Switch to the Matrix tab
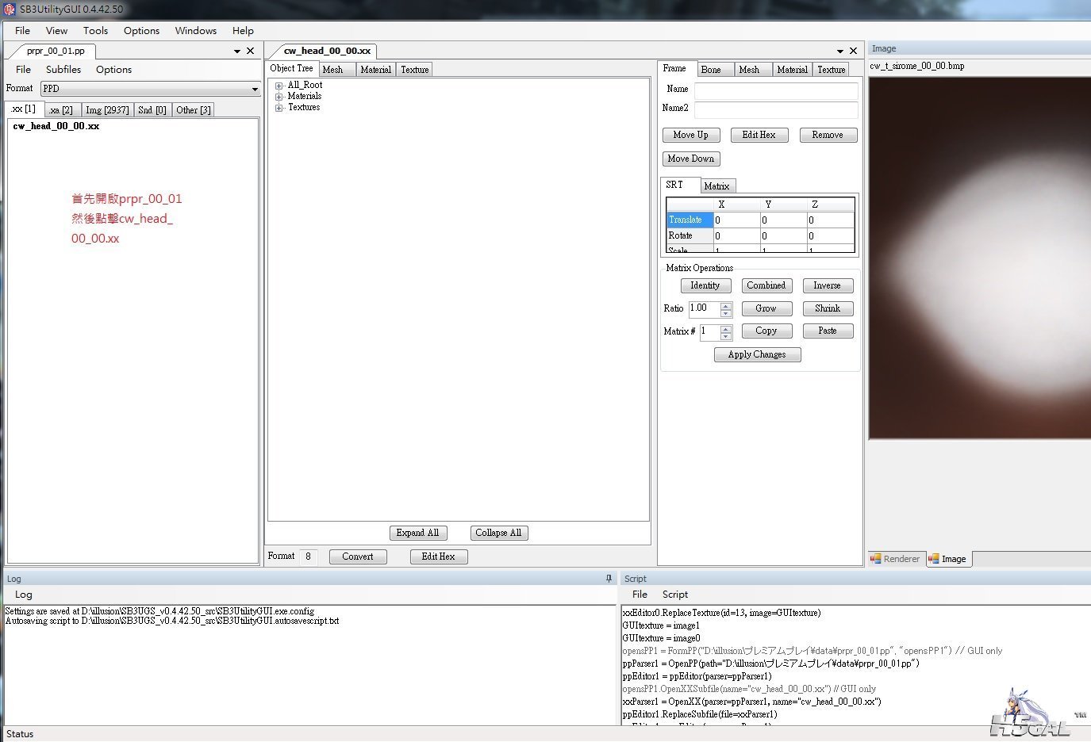Viewport: 1091px width, 742px height. pos(717,186)
